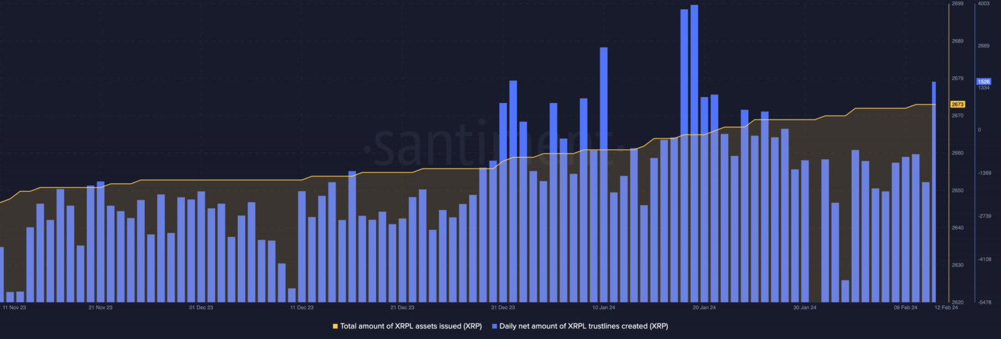Click the yellow legend swatch for assets issued
Viewport: 1001px width, 339px height.
(x=335, y=326)
